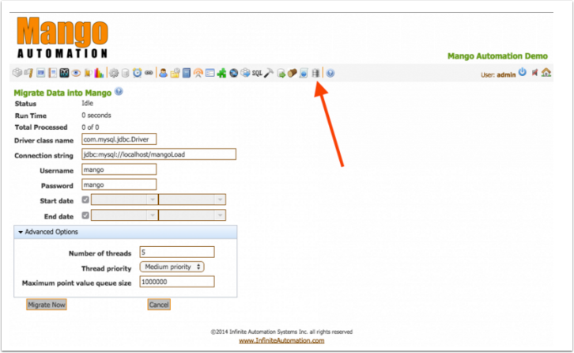Image resolution: width=574 pixels, height=353 pixels.
Task: Toggle the Start date checkbox
Action: (x=85, y=199)
